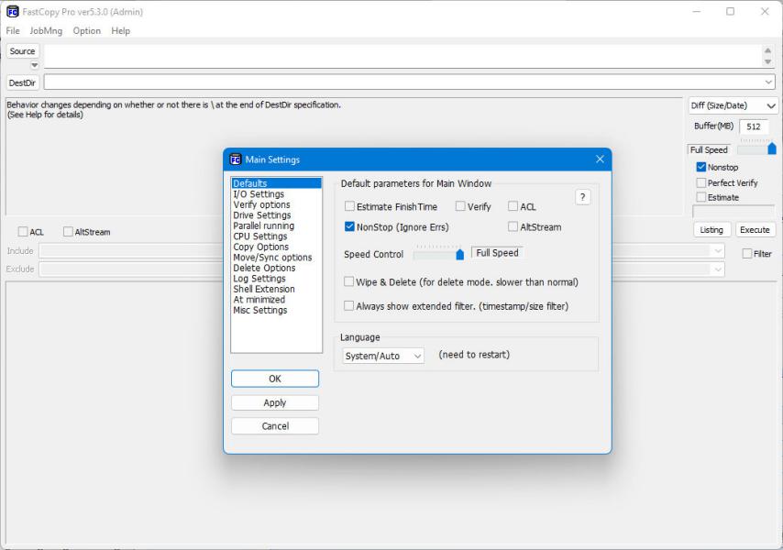The image size is (783, 550).
Task: Click the FC icon in the Main Settings title bar
Action: pos(236,159)
